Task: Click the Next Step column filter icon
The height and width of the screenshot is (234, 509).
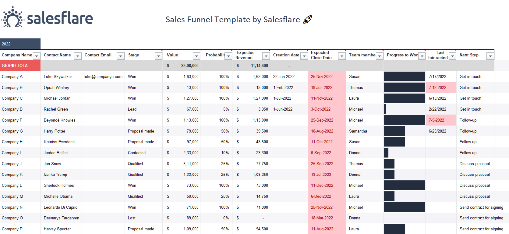Action: pyautogui.click(x=490, y=56)
